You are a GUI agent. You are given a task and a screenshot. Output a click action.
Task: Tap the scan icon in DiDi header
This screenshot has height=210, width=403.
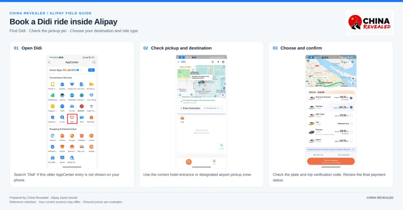pos(213,62)
